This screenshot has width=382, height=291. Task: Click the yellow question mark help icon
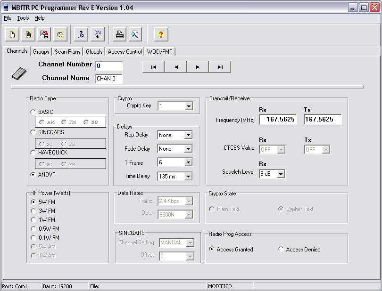[161, 34]
